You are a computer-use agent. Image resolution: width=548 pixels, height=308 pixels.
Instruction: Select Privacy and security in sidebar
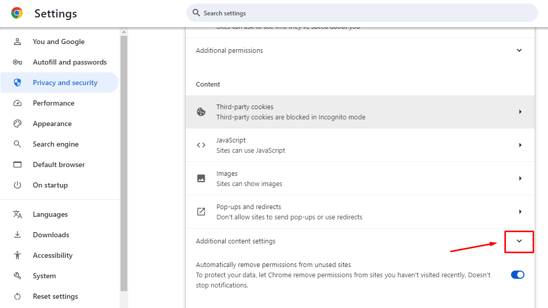[60, 83]
